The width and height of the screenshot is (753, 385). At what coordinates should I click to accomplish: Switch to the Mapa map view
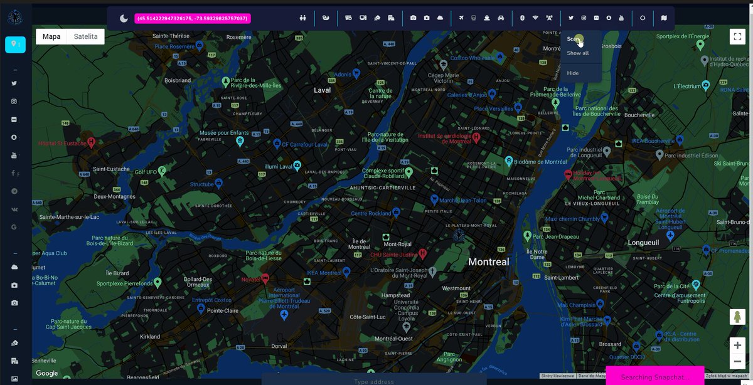51,36
